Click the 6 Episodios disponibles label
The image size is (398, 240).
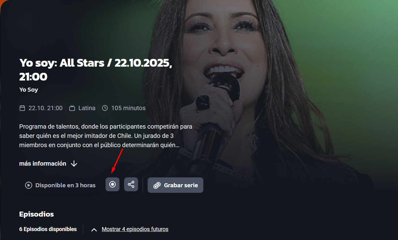(x=48, y=229)
